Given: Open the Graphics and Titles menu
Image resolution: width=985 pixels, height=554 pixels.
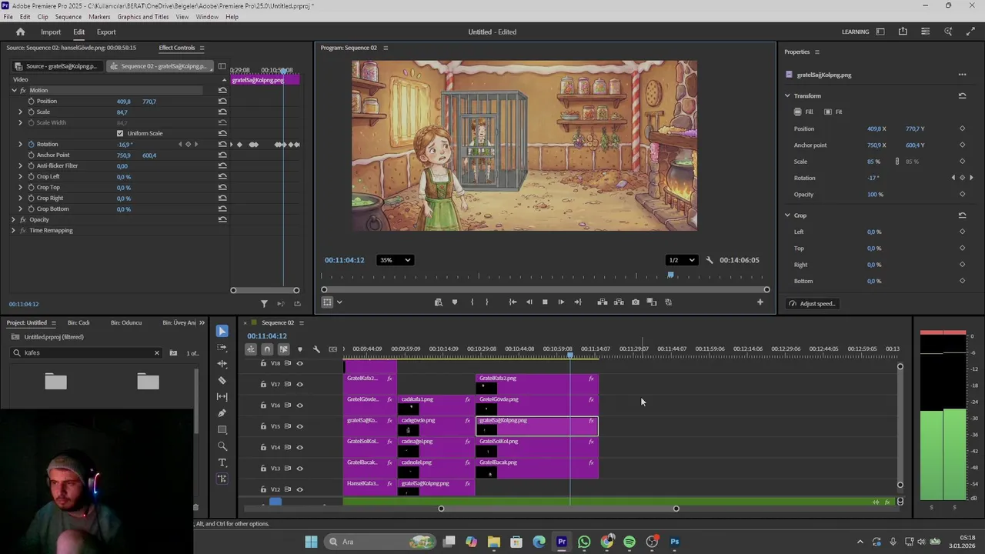Looking at the screenshot, I should point(143,17).
